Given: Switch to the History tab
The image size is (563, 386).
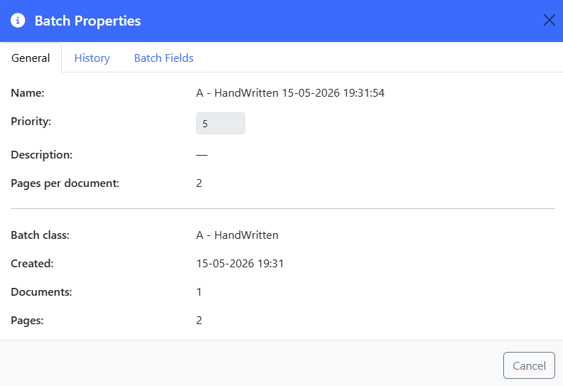Looking at the screenshot, I should 92,58.
